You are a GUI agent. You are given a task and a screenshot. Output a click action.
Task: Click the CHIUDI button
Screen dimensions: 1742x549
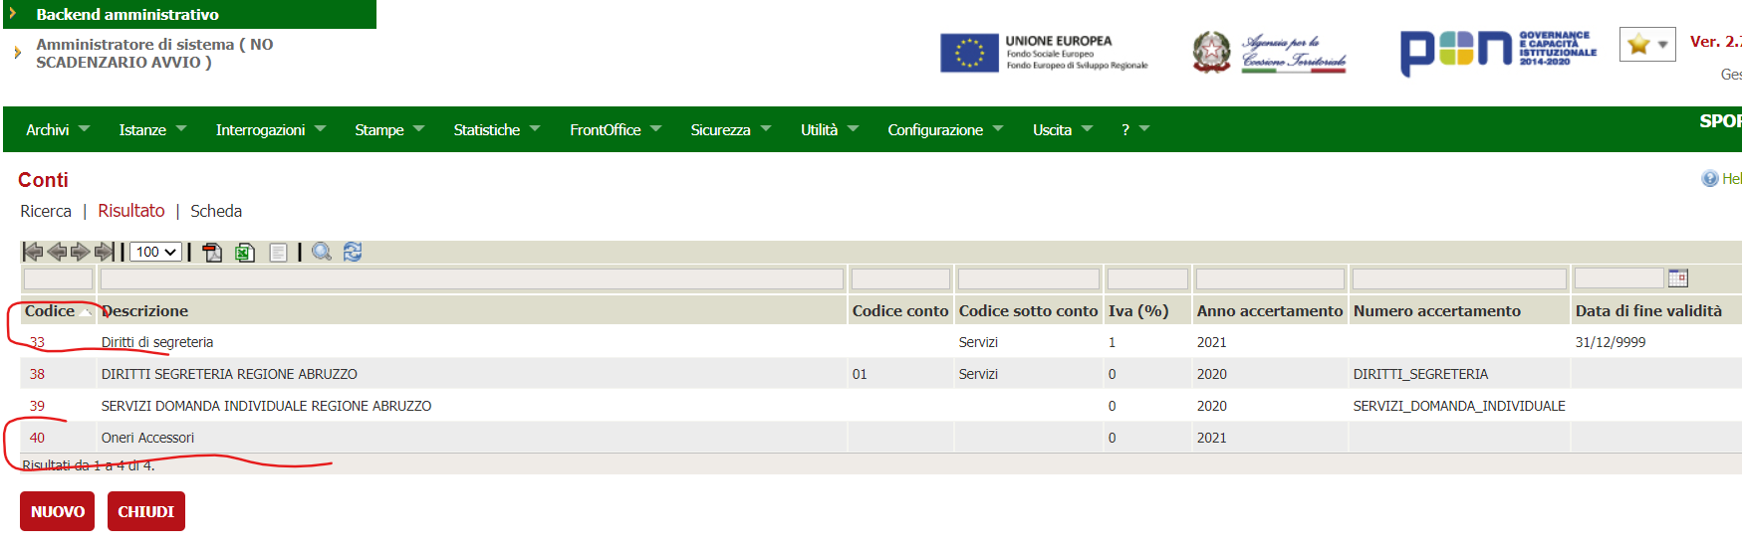145,511
